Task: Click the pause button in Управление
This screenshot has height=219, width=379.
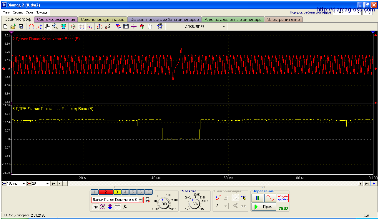Action: tap(257, 198)
